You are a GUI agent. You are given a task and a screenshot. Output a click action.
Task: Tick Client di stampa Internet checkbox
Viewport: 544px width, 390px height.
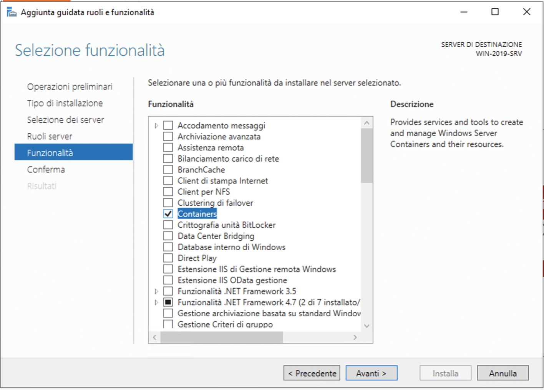point(168,181)
